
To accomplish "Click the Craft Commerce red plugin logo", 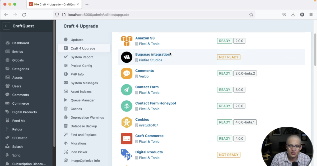I will [x=127, y=139].
